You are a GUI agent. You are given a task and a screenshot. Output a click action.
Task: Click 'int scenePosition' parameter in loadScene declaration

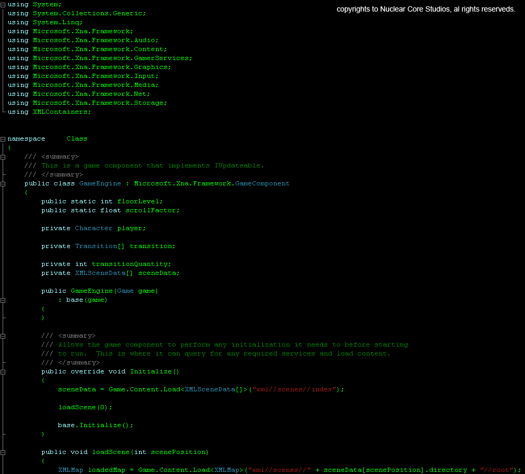[x=170, y=452]
